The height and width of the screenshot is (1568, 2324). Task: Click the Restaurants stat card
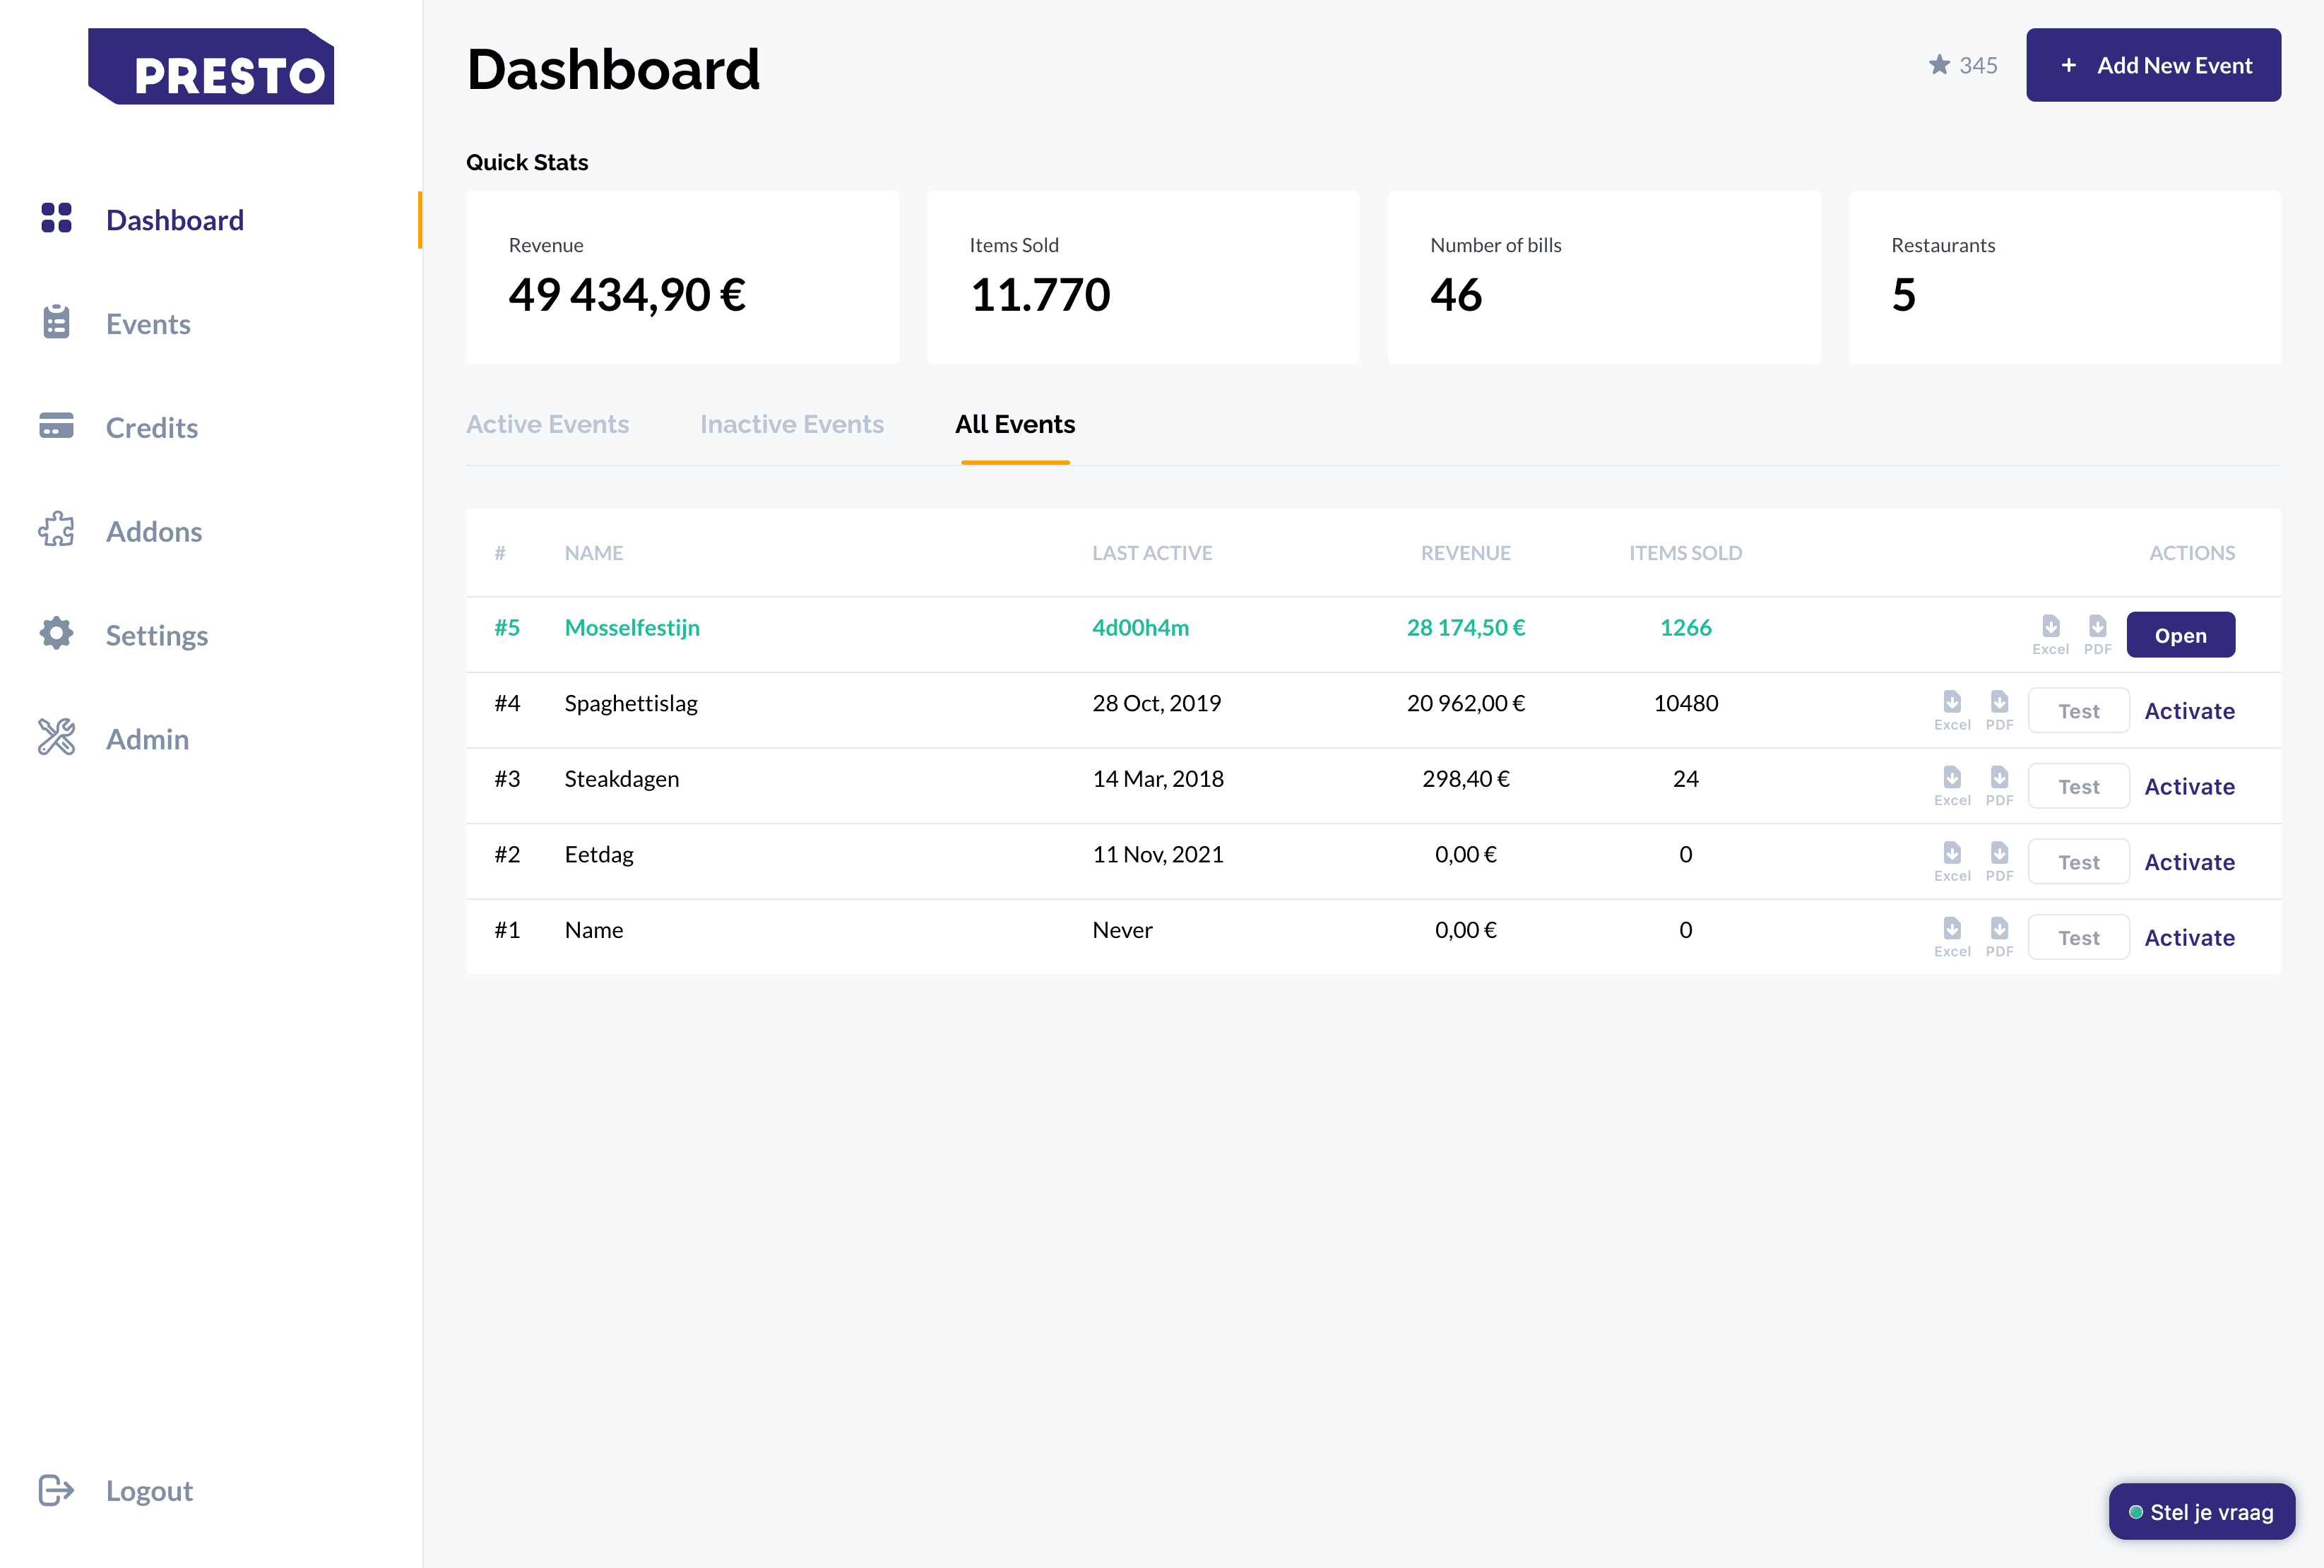tap(2065, 278)
